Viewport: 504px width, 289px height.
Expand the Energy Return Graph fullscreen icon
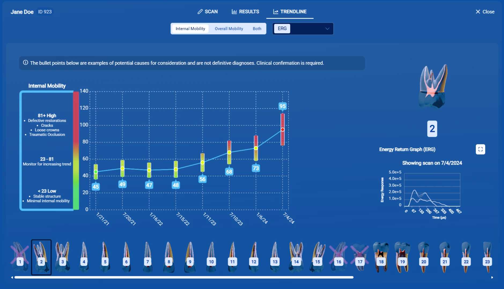[x=480, y=149]
